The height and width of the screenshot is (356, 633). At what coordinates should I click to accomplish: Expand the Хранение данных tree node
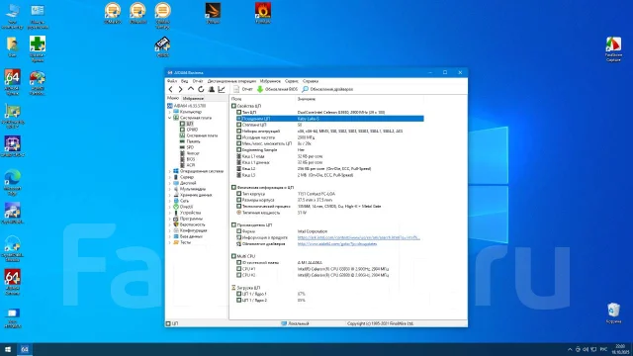(169, 195)
